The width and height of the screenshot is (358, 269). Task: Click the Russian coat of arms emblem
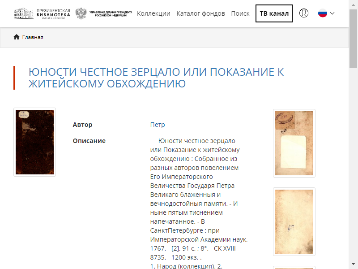81,13
